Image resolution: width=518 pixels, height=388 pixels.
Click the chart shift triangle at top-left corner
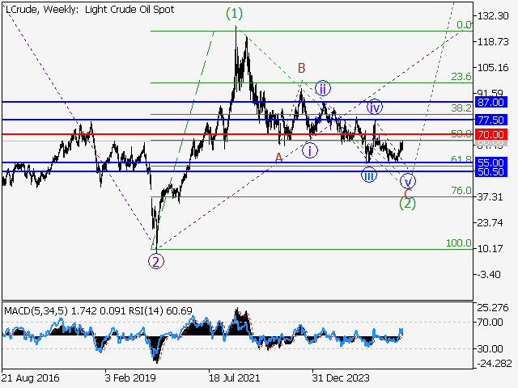(x=5, y=6)
